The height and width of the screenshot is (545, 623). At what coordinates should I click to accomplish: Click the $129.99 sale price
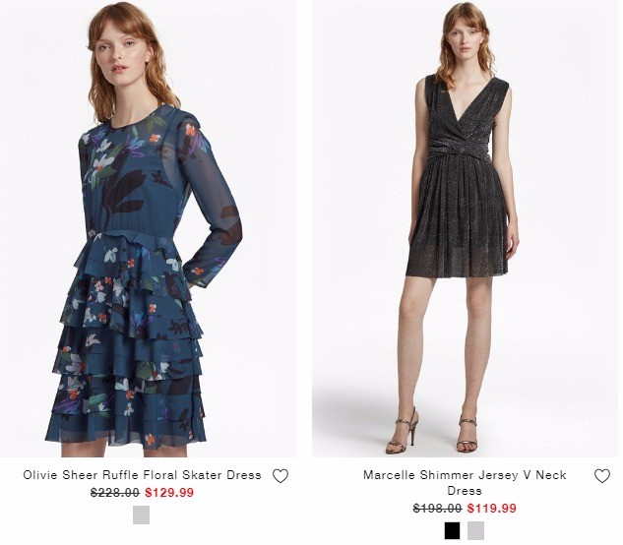coord(169,493)
